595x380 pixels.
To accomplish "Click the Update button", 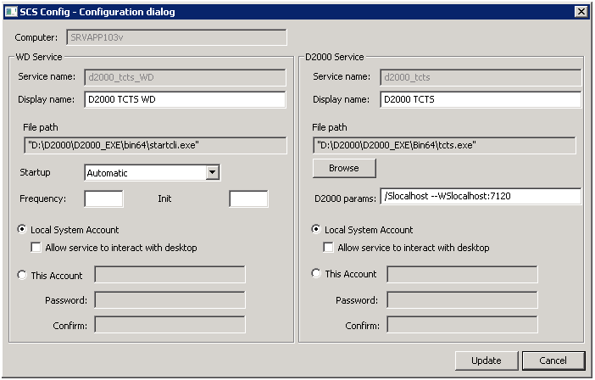I will 487,360.
